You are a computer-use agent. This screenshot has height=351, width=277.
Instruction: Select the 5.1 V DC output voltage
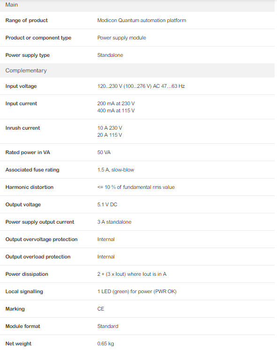(107, 204)
